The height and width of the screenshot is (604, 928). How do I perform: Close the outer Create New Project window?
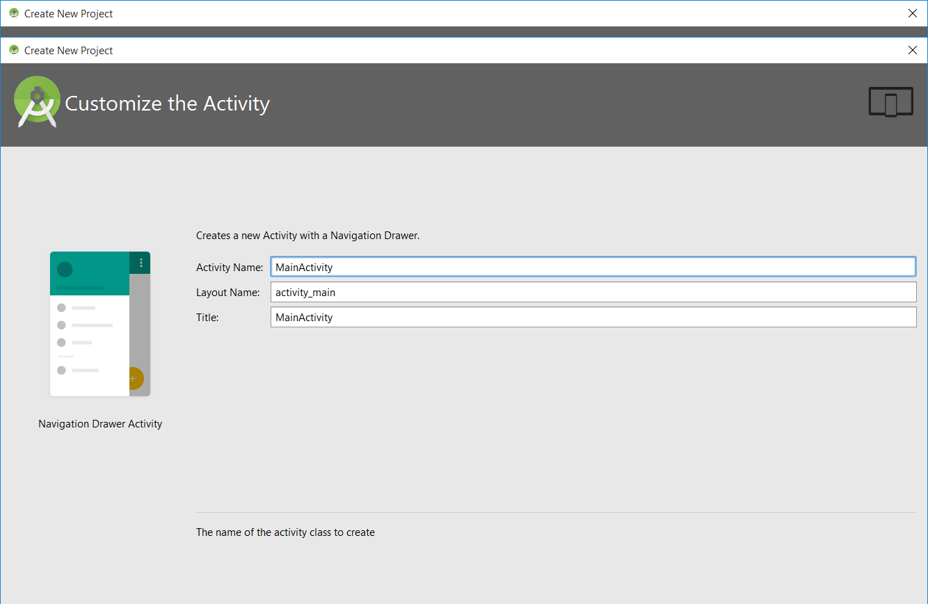pyautogui.click(x=913, y=13)
